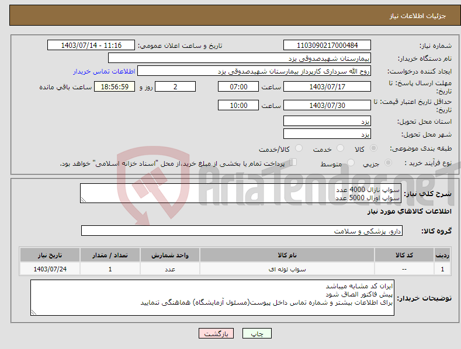Click the اطلاعات کالاهای مورد نیاز heading
The image size is (461, 349).
click(x=409, y=211)
